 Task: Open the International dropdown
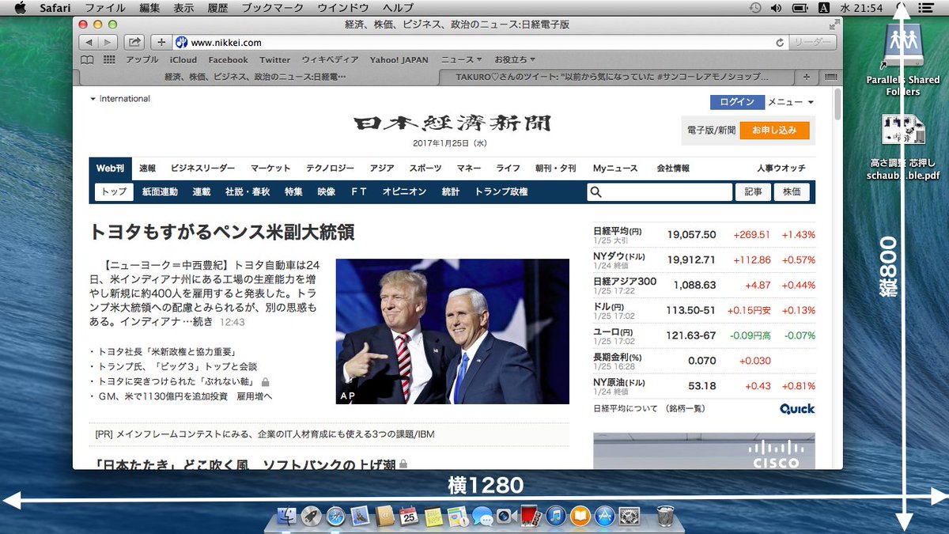pyautogui.click(x=120, y=99)
